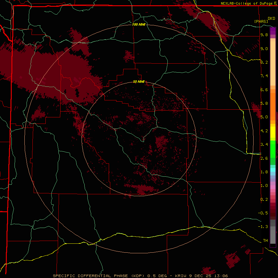This screenshot has height=278, width=278.
Task: Click the 4.2 scale value
Action: tap(264, 131)
